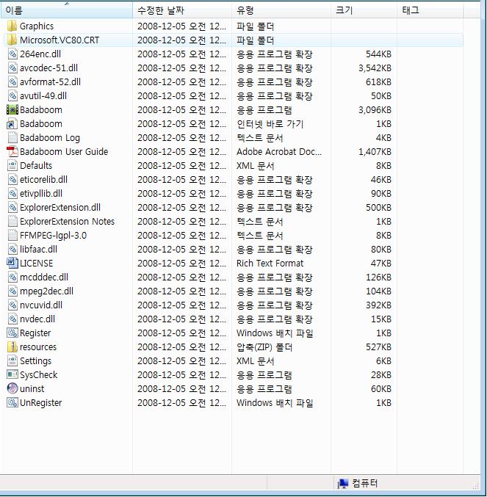Click the etivpllib.dll file icon
This screenshot has height=497, width=487.
(12, 193)
